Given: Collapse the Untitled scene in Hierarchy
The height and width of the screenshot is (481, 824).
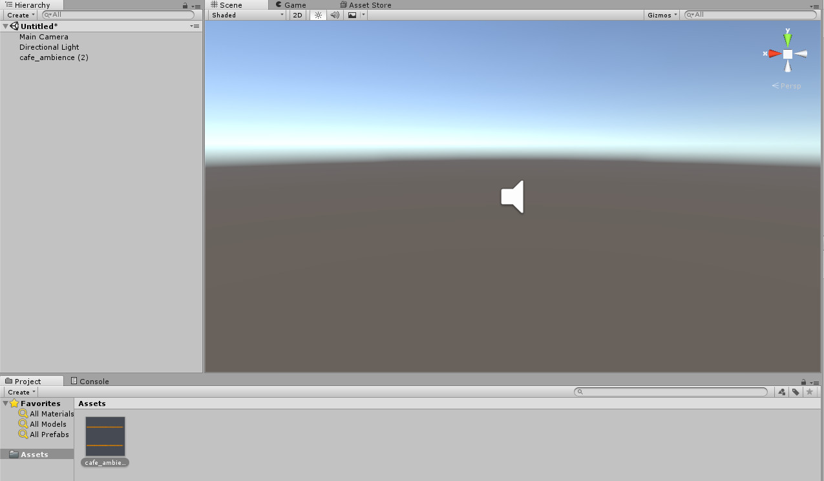Looking at the screenshot, I should click(x=6, y=26).
